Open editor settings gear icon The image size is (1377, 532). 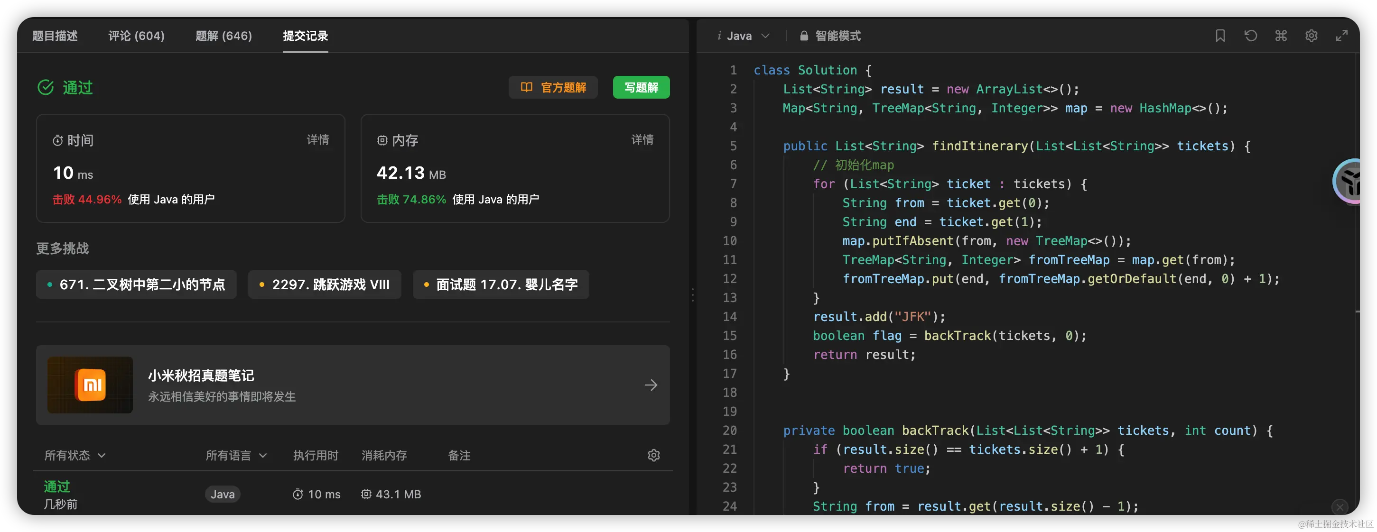tap(1311, 36)
